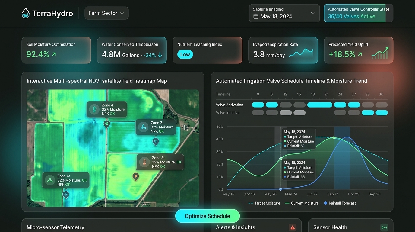Screen dimensions: 415x232
Task: Select the Rainfall data point at 0% on the chart
Action: tap(281, 189)
